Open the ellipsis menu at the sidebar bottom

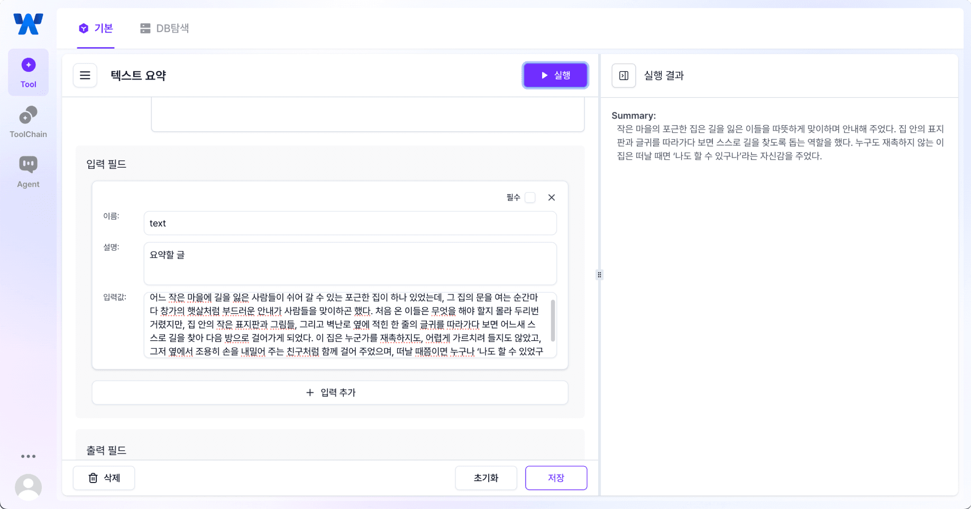28,456
